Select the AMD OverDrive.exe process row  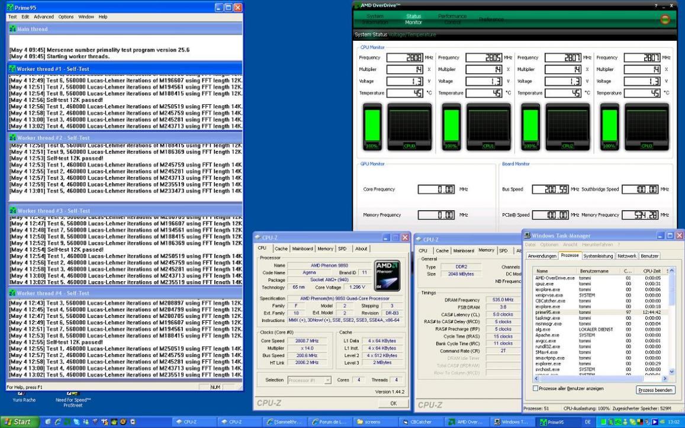coord(600,278)
